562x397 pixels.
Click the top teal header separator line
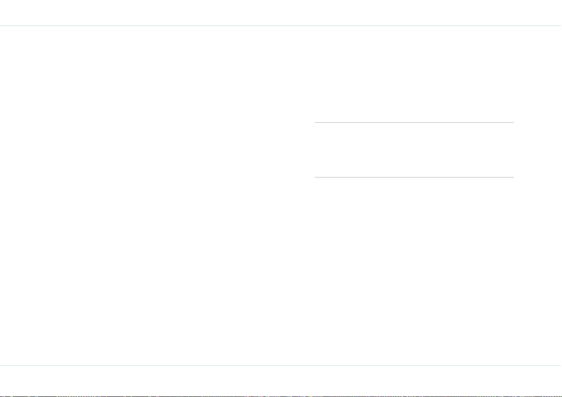[x=281, y=26]
